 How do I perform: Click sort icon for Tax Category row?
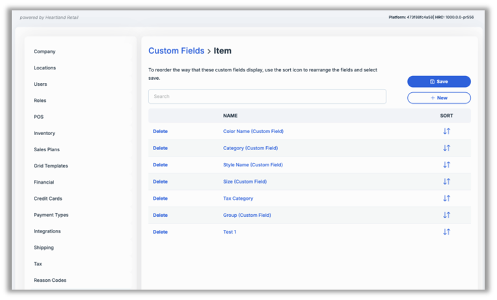[446, 199]
